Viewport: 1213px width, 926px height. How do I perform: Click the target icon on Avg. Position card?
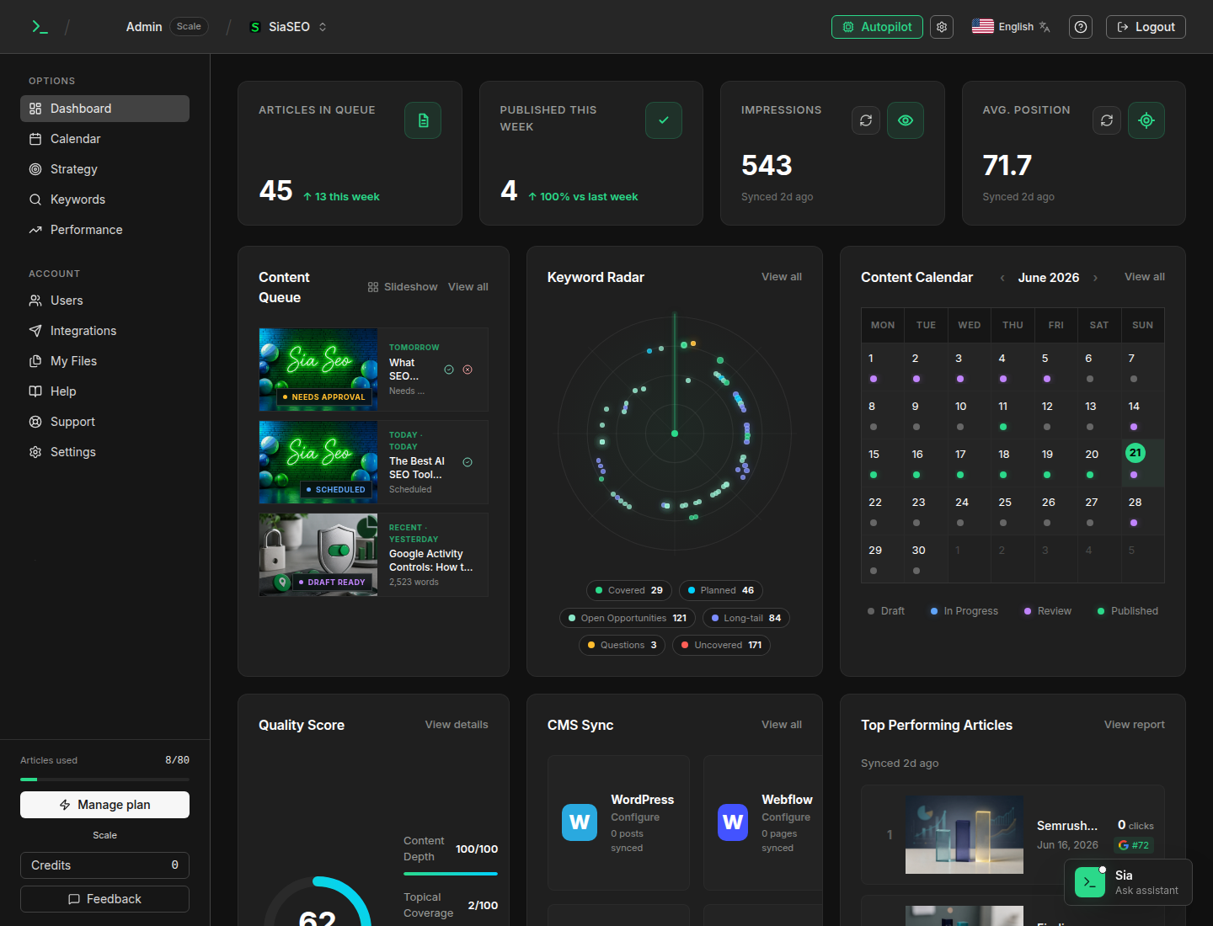(x=1146, y=120)
